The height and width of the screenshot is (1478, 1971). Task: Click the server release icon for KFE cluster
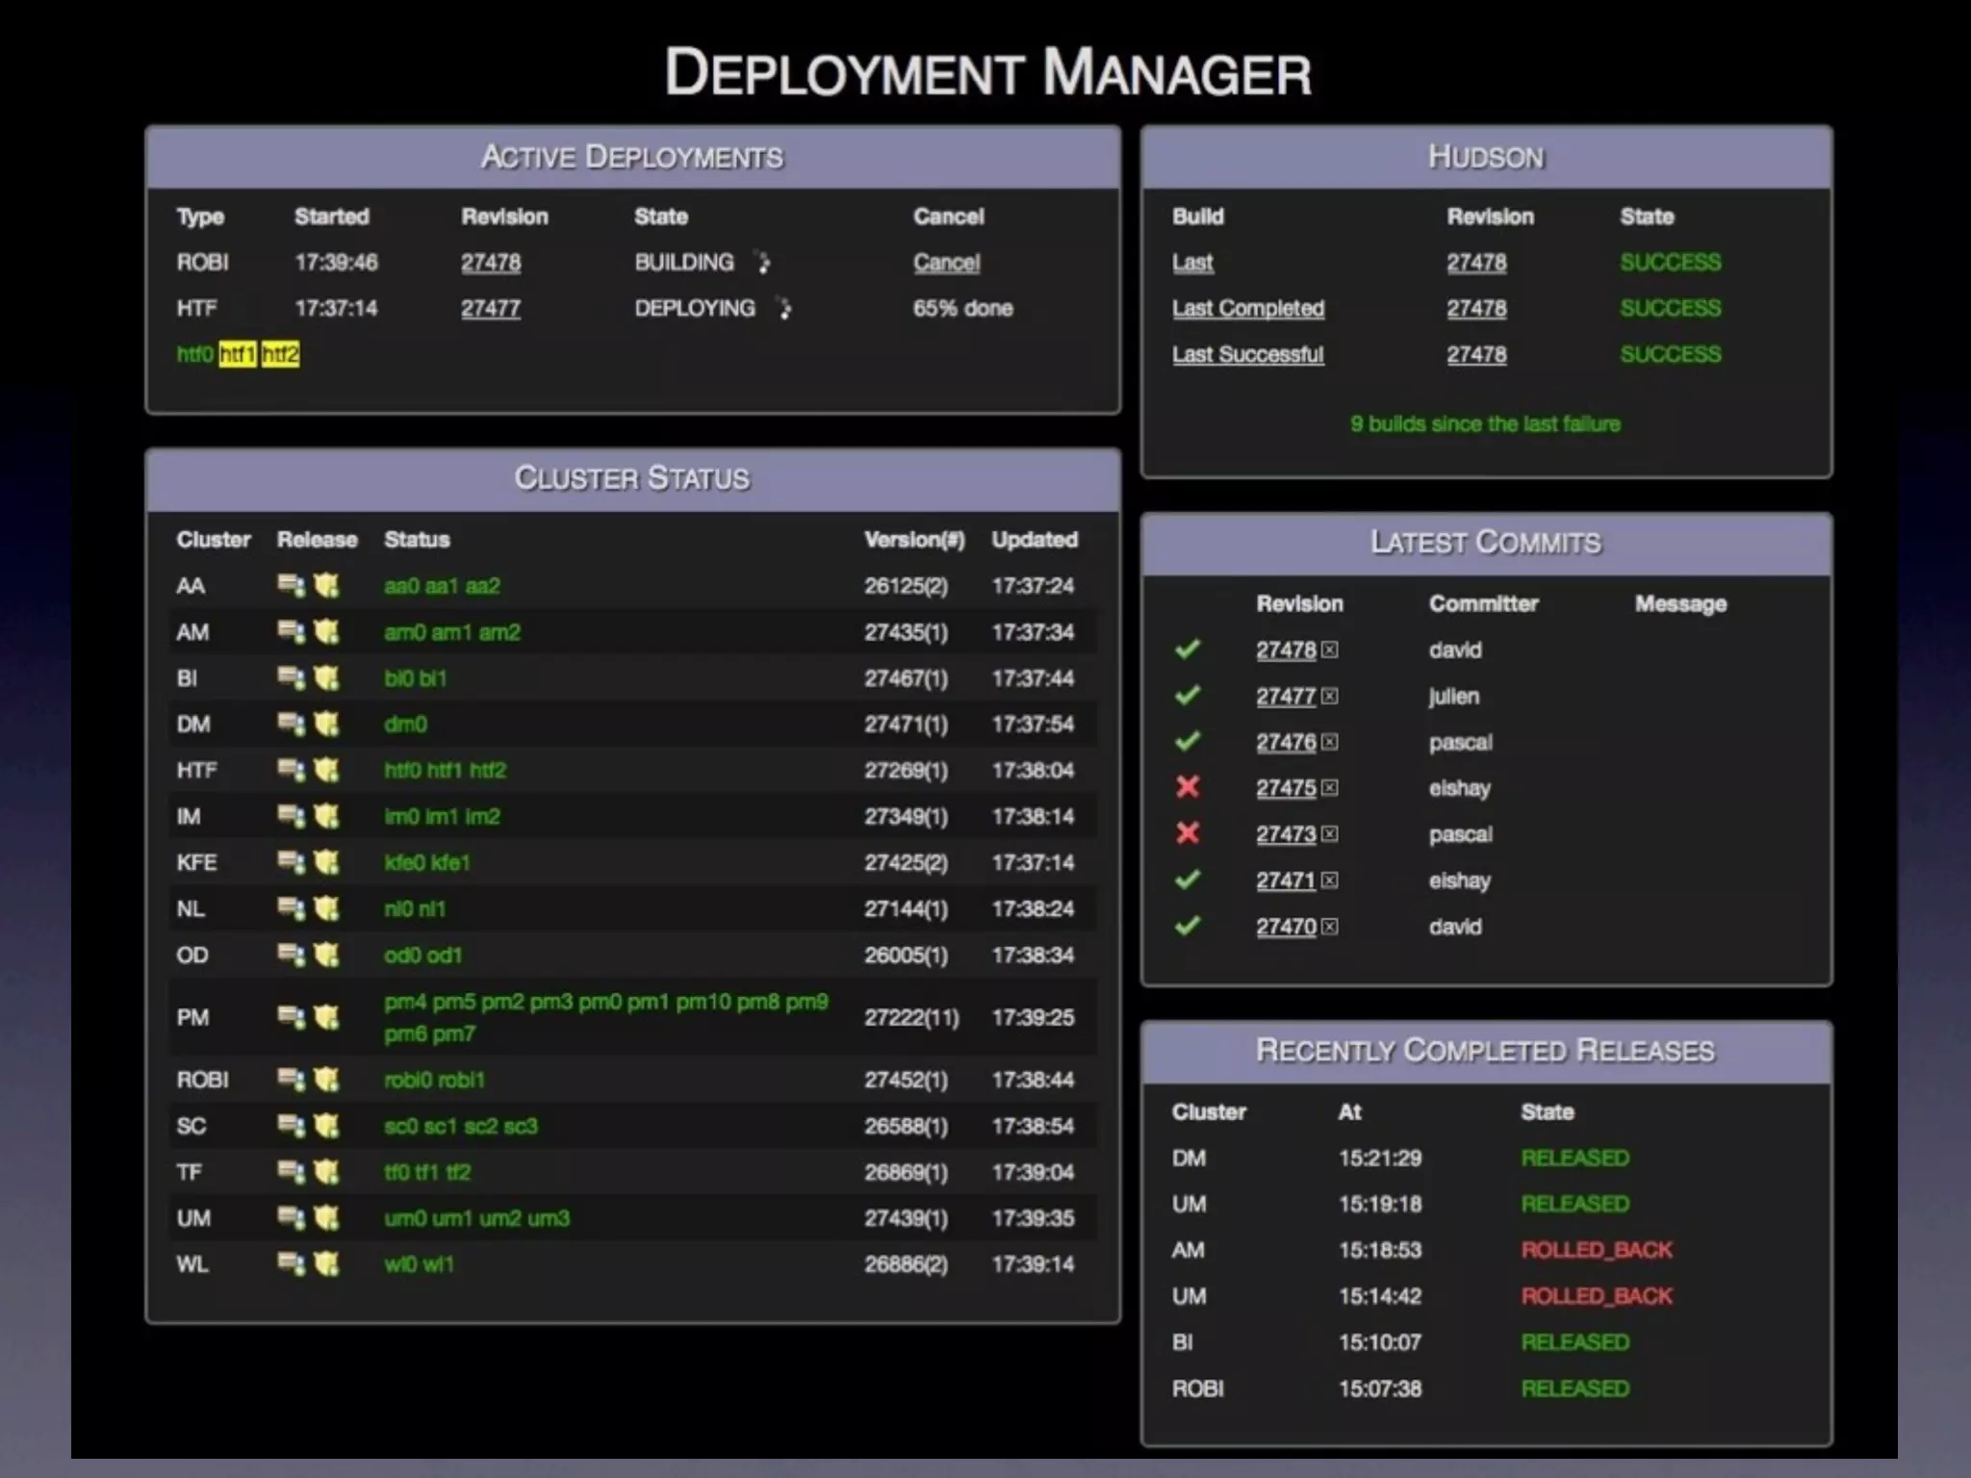point(291,862)
